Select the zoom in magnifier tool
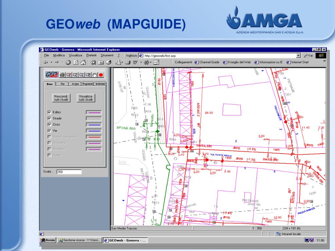The image size is (335, 251). (75, 75)
